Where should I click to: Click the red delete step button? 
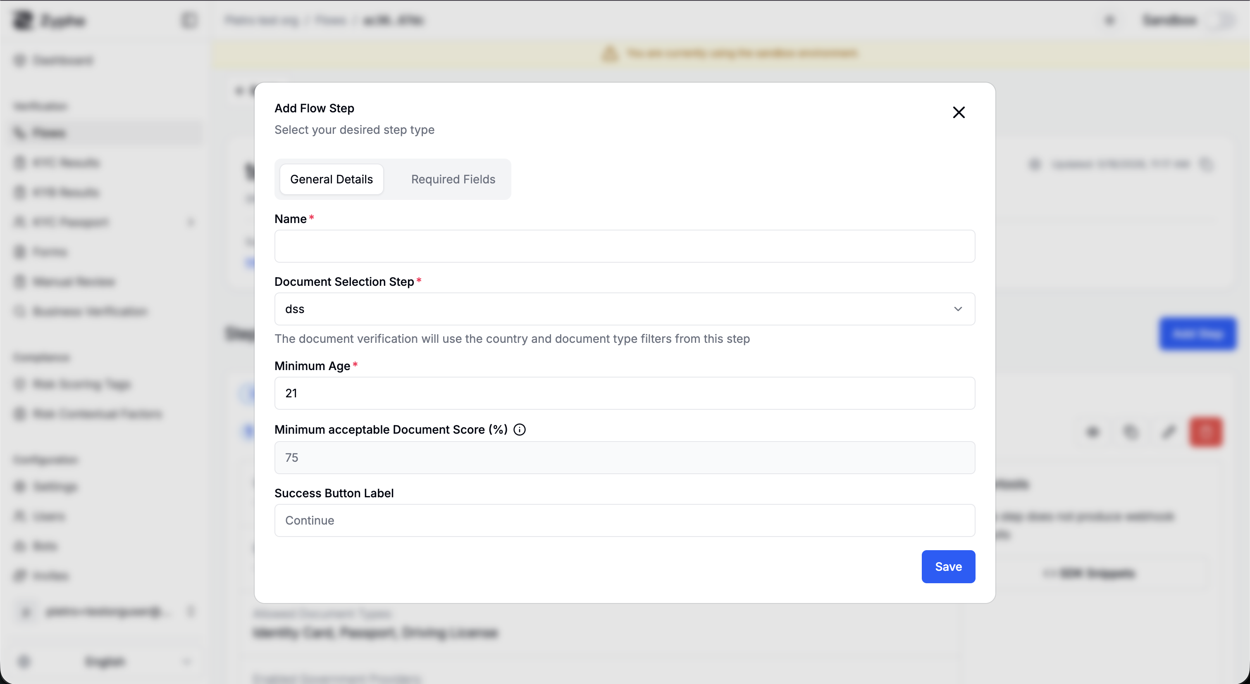1206,432
